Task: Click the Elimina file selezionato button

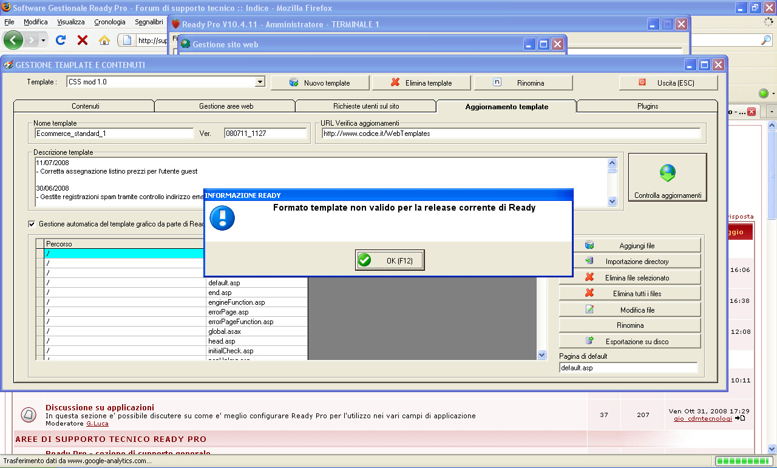Action: [x=630, y=277]
